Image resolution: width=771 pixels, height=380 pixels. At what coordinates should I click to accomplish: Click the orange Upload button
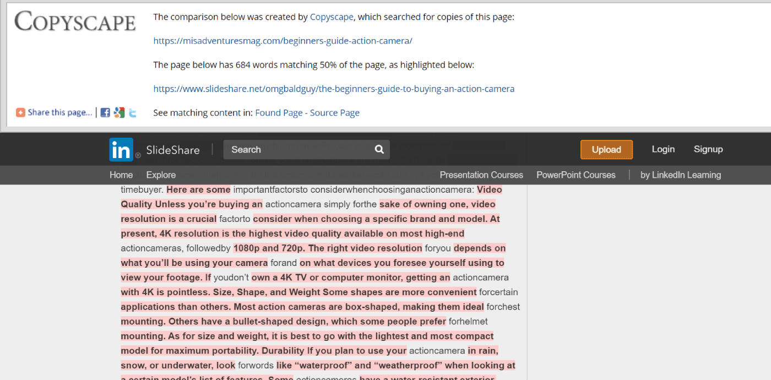tap(606, 150)
